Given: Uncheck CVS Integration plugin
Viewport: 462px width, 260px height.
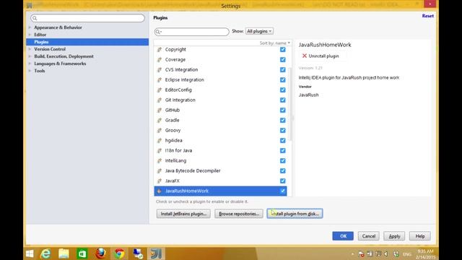Looking at the screenshot, I should (282, 70).
